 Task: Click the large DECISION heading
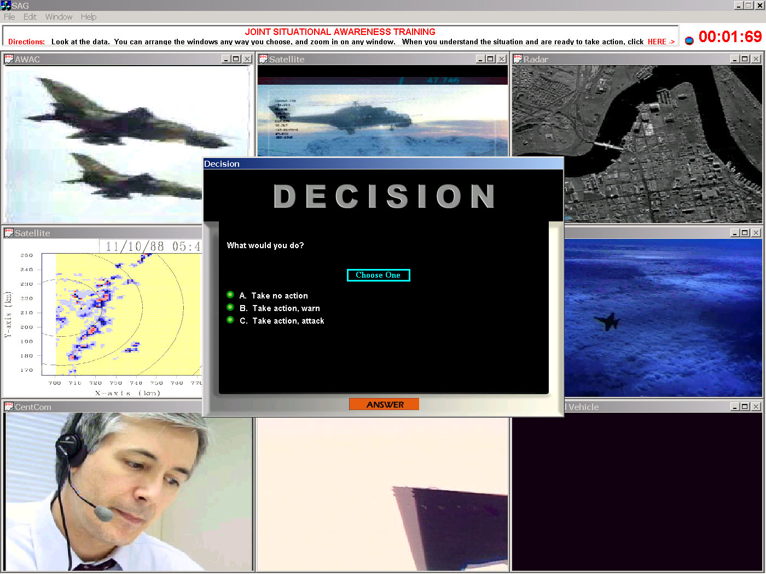[384, 196]
